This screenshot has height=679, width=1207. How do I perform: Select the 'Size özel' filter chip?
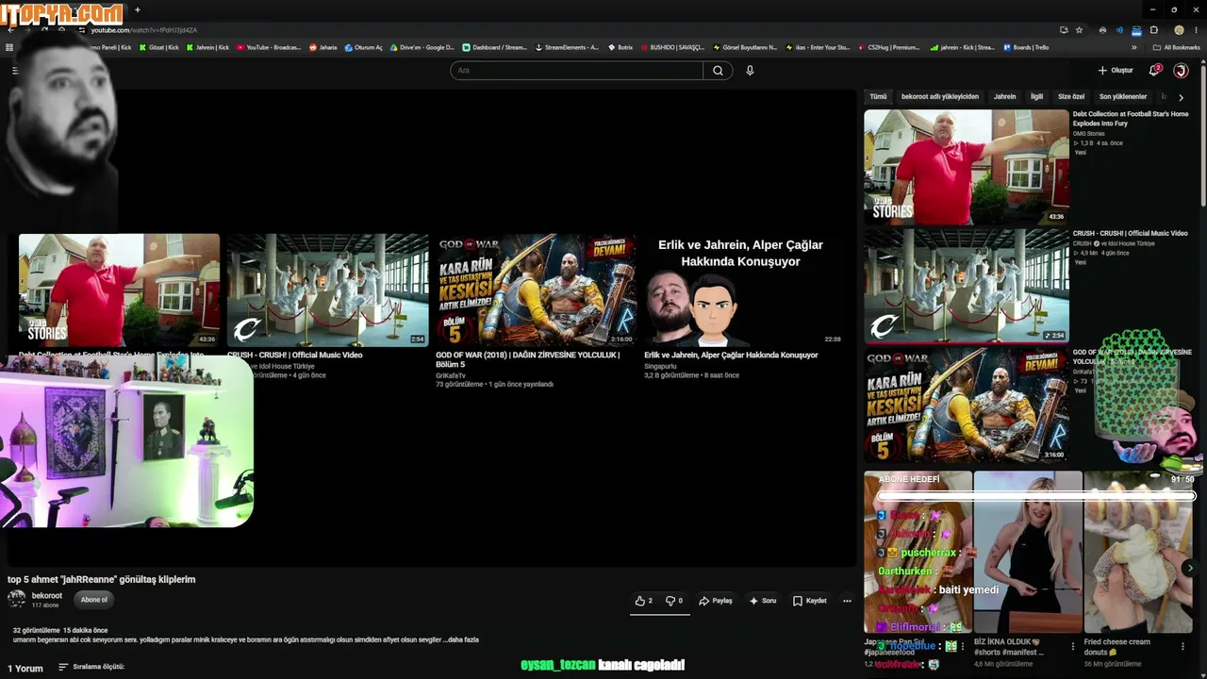1071,96
